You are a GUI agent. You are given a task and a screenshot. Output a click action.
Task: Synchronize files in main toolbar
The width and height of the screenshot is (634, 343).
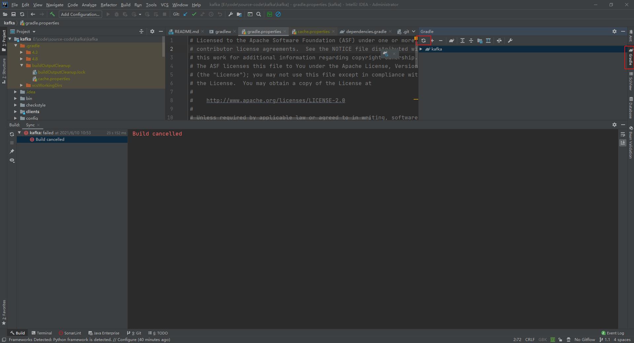tap(22, 14)
